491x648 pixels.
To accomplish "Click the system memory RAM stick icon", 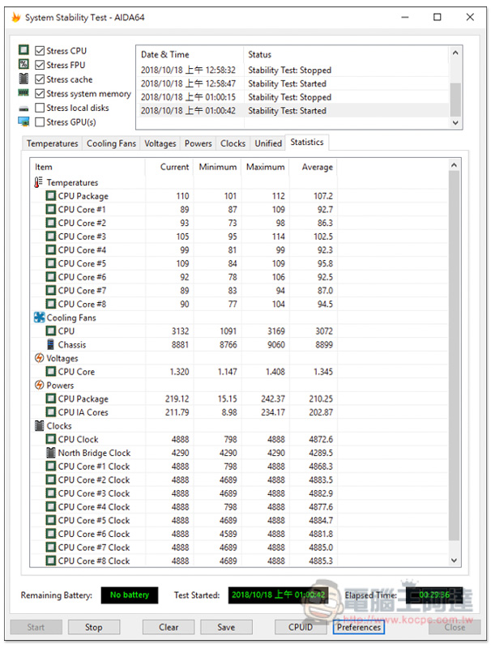I will (23, 92).
